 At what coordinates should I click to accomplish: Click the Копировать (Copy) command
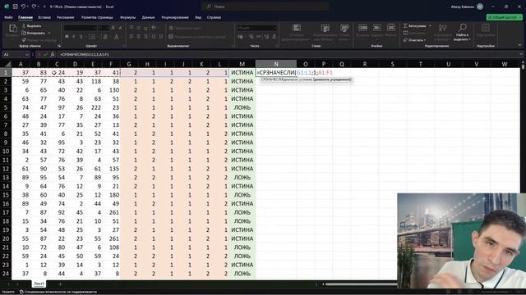[34, 33]
